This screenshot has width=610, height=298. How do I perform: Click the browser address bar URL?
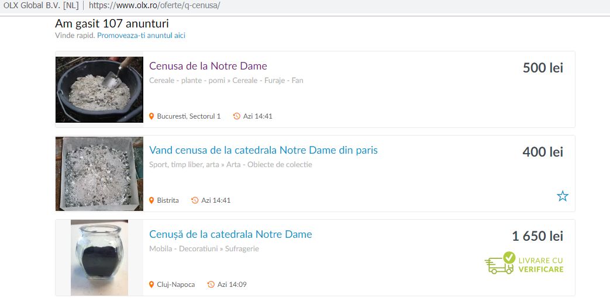154,6
